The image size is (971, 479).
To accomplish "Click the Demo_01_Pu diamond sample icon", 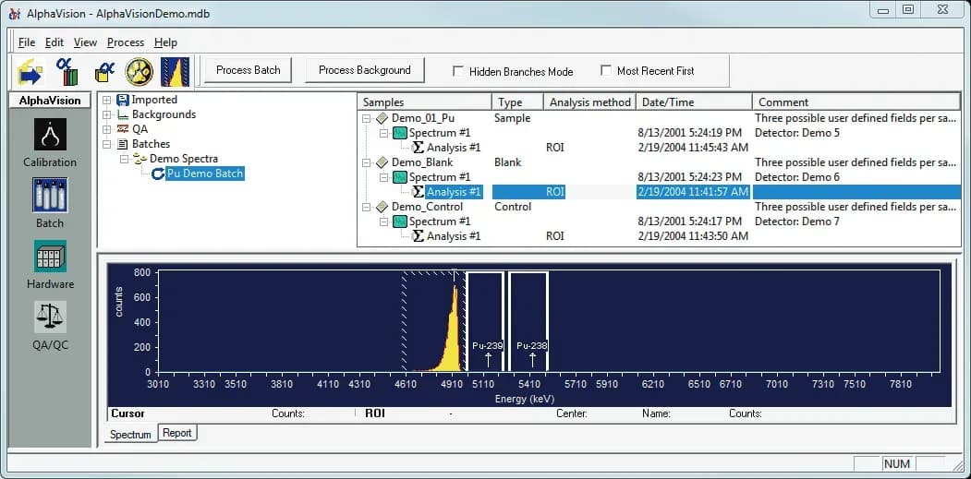I will click(x=382, y=117).
